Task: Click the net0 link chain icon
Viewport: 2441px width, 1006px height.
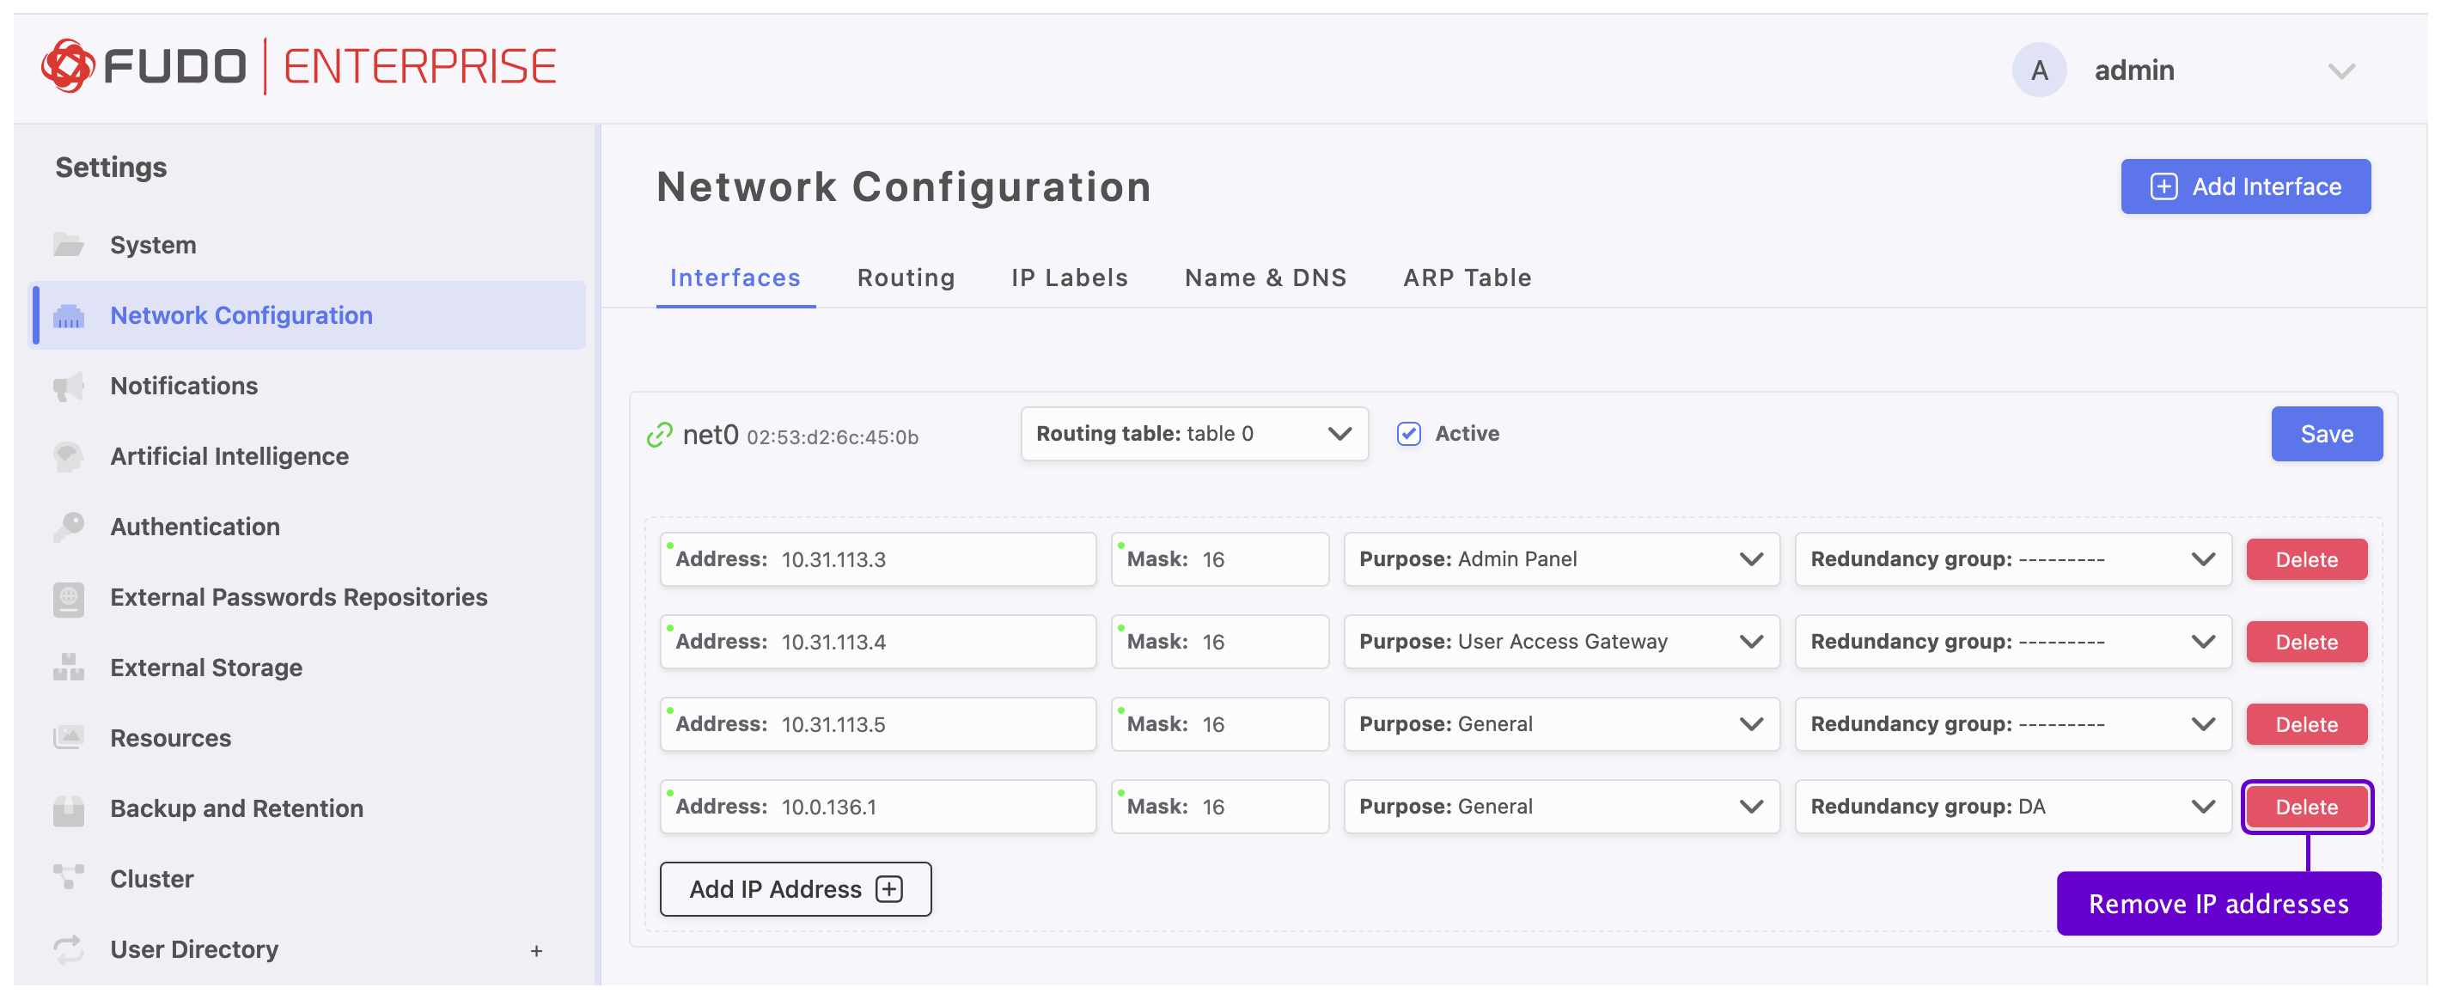Action: (x=660, y=435)
